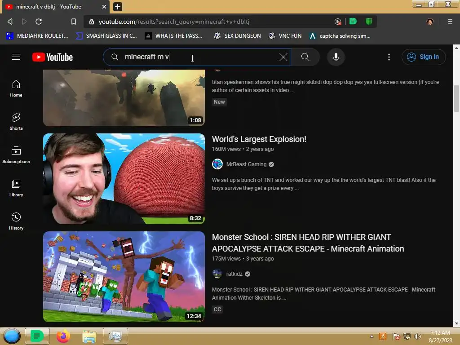Open Shorts in the sidebar

16,121
